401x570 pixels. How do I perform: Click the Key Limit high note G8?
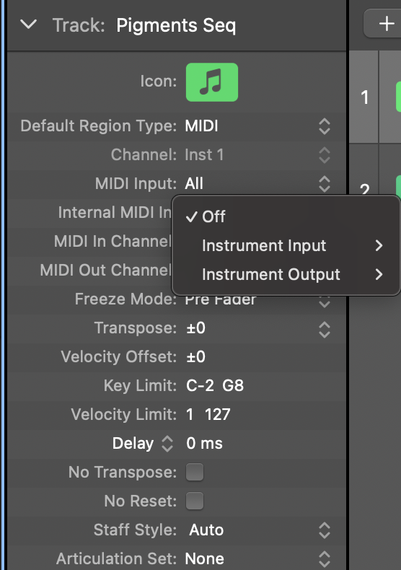coord(233,385)
